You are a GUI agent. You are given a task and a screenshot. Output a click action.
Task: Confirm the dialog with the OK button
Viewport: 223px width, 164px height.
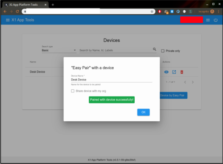144,112
